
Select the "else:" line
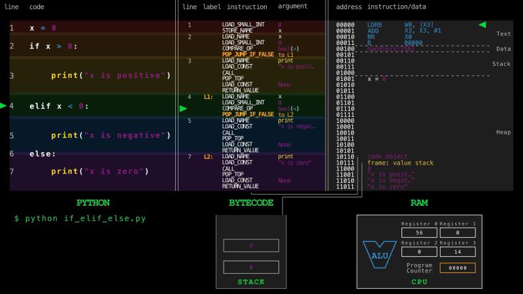(42, 154)
